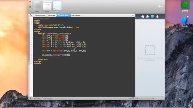
Task: Add a new tab with plus
Action: (x=160, y=7)
